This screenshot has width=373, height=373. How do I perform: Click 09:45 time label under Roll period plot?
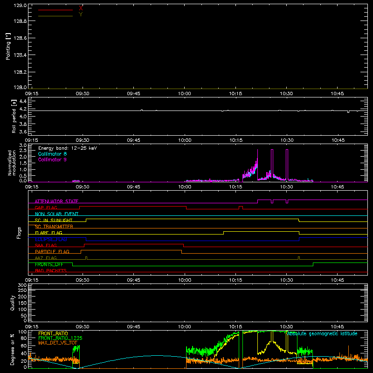click(x=133, y=140)
